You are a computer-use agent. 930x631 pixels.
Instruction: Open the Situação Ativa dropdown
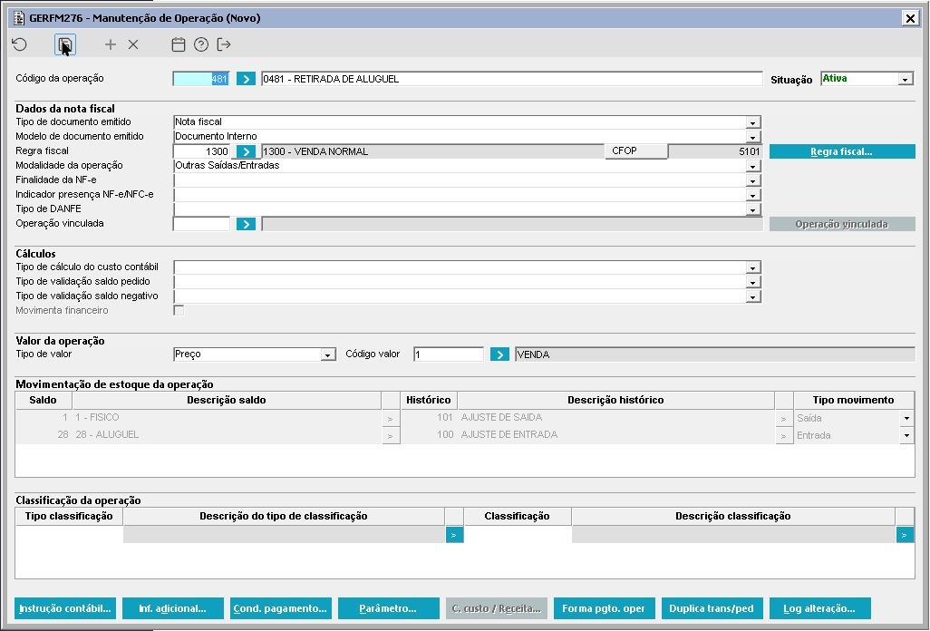point(906,80)
